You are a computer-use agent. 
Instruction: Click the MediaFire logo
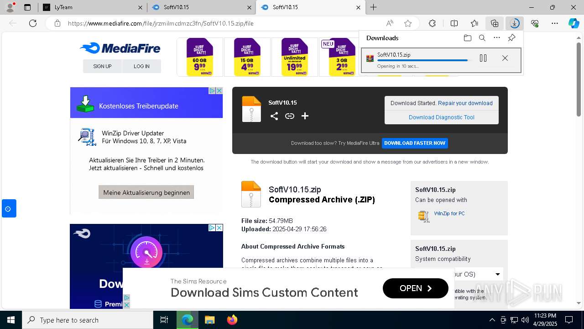point(120,48)
